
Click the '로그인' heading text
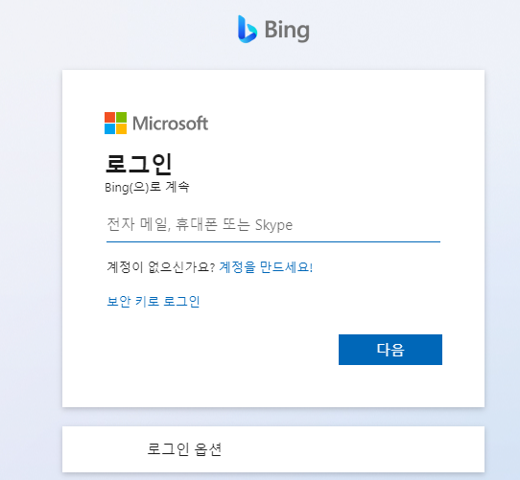(138, 164)
